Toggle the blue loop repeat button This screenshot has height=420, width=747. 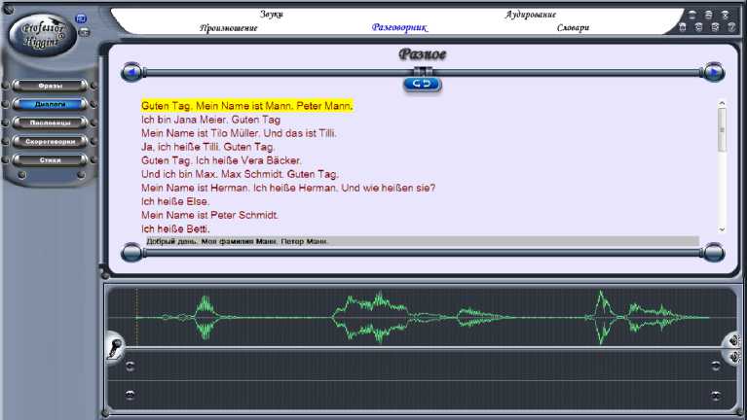pyautogui.click(x=422, y=85)
